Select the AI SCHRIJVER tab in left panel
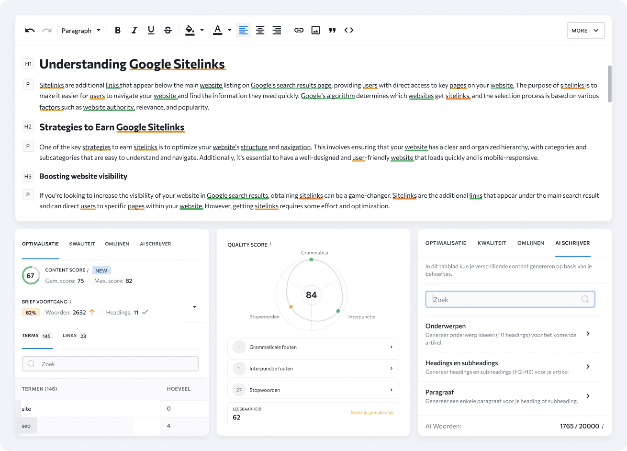 click(x=156, y=244)
